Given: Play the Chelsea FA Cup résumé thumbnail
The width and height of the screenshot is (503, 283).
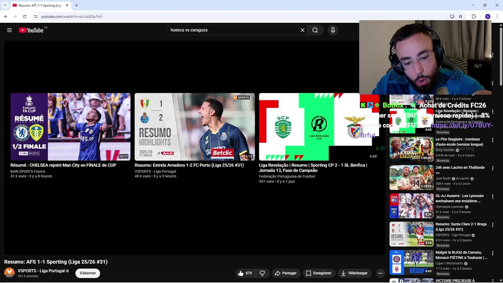Looking at the screenshot, I should pos(70,127).
